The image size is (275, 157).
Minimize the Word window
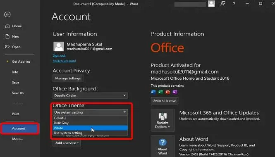point(247,3)
